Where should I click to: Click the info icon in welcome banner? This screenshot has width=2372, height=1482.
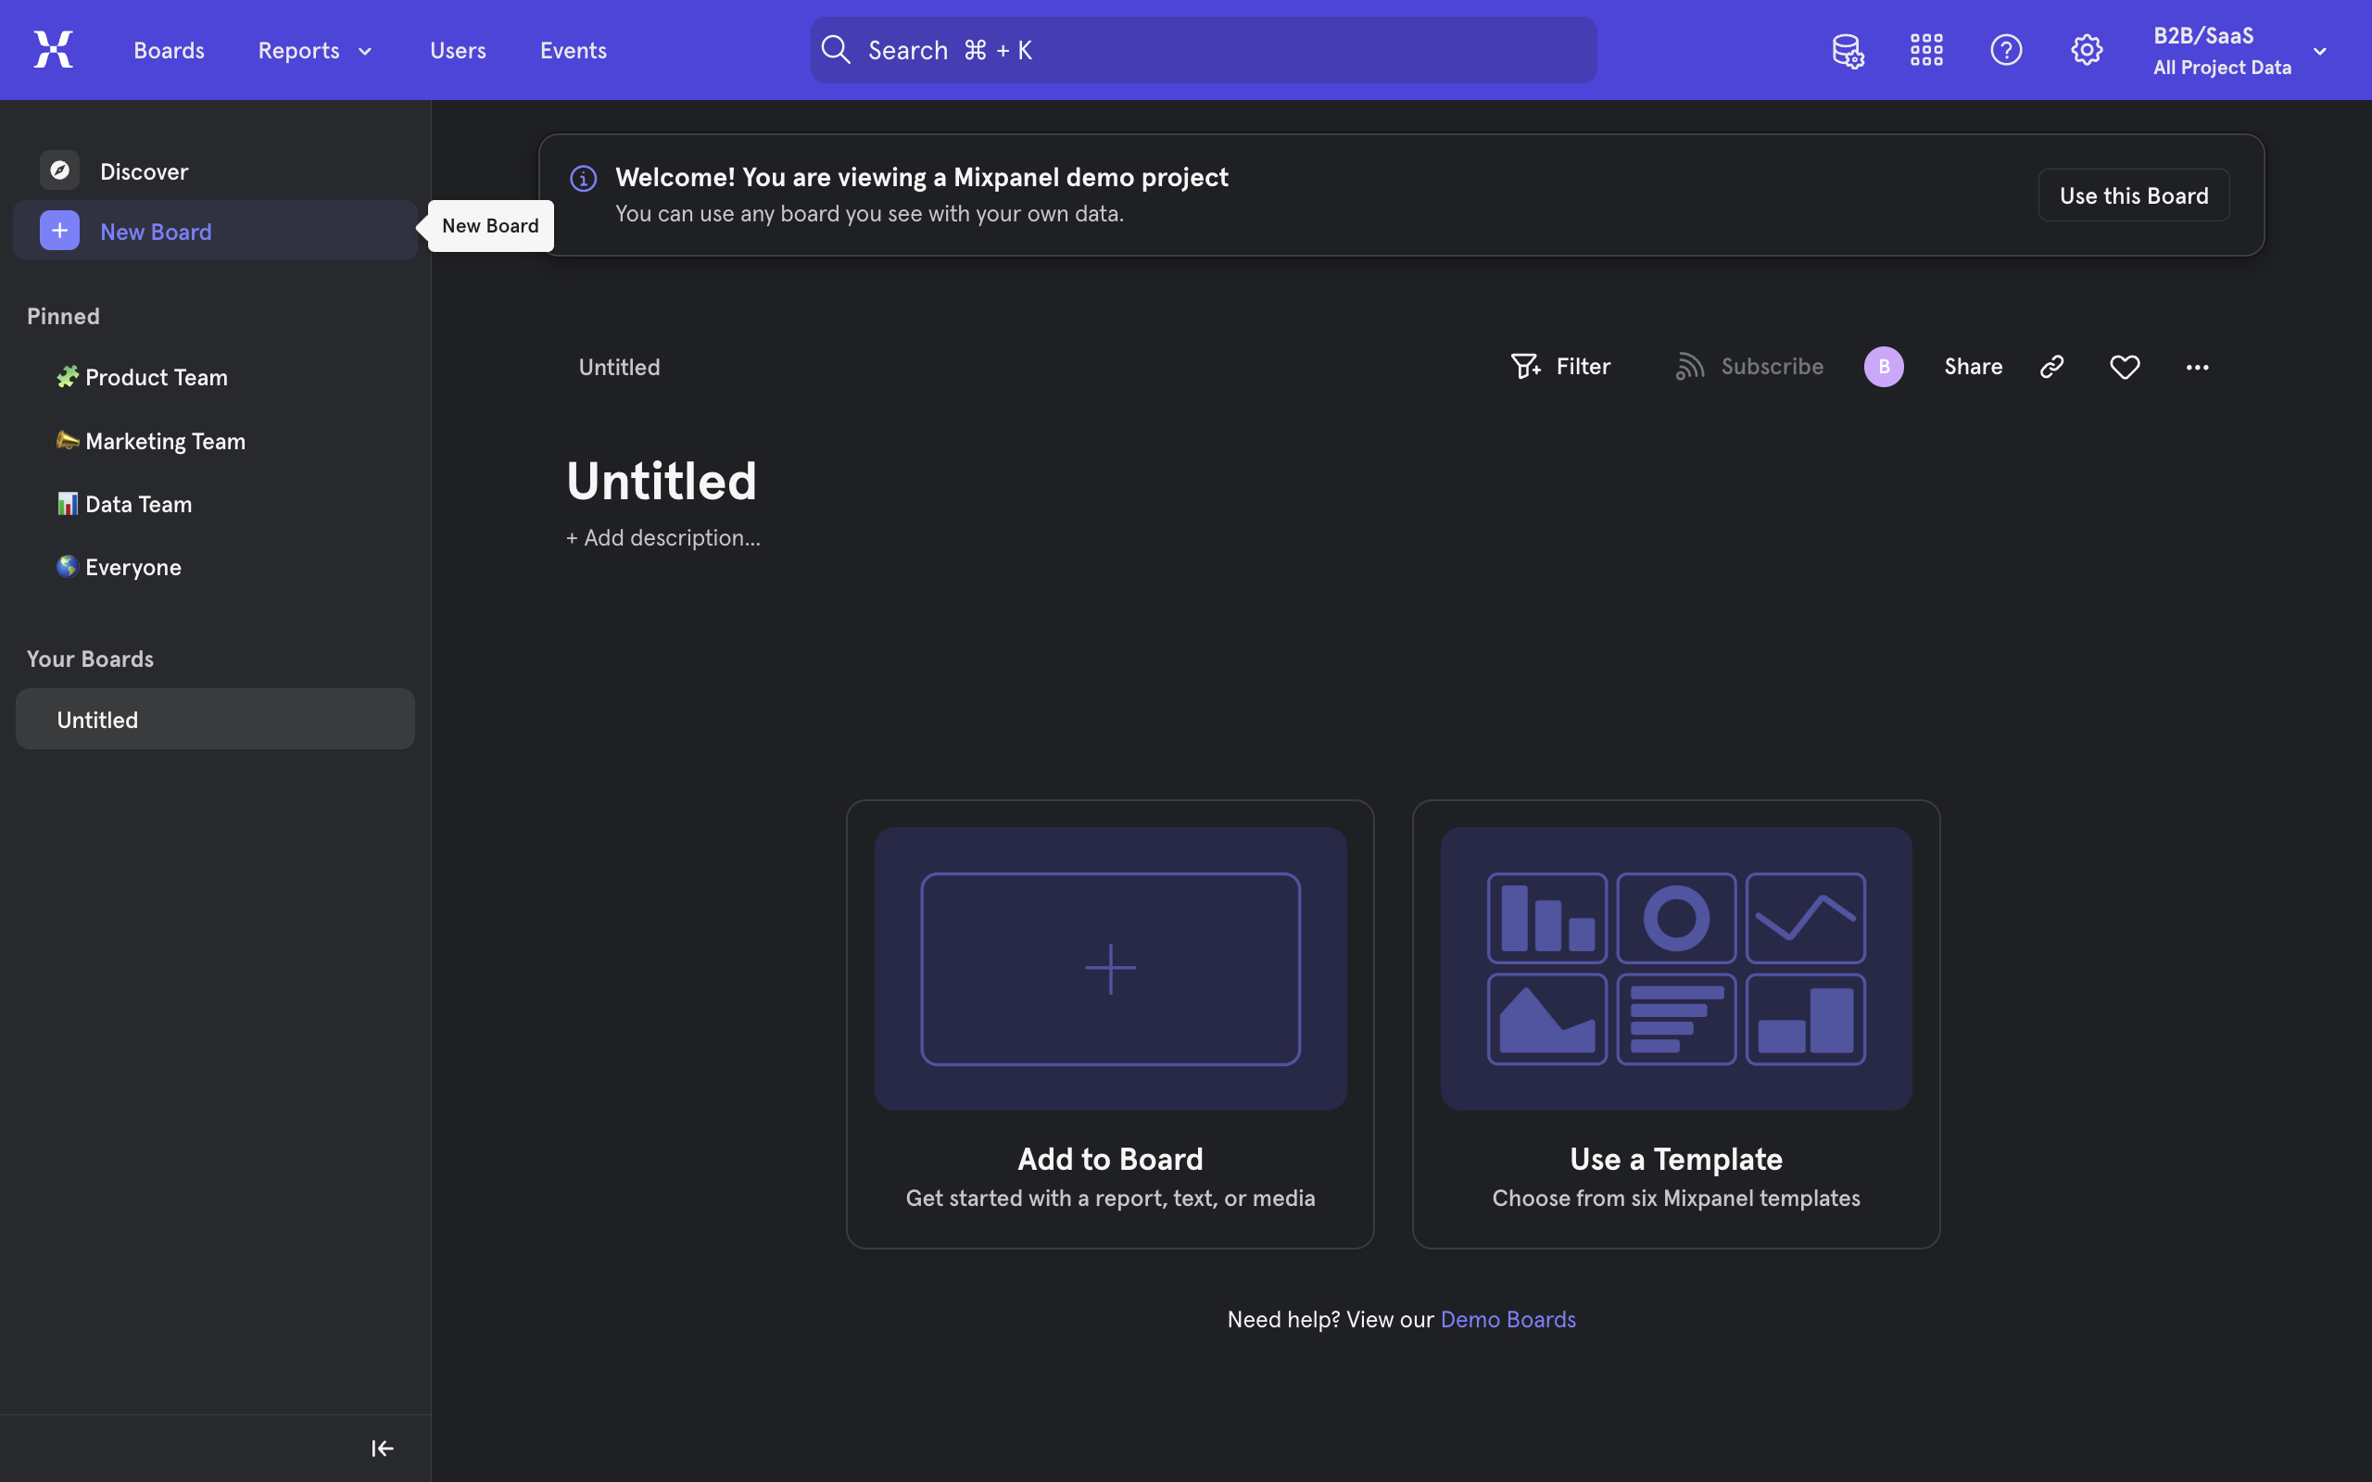pos(583,179)
